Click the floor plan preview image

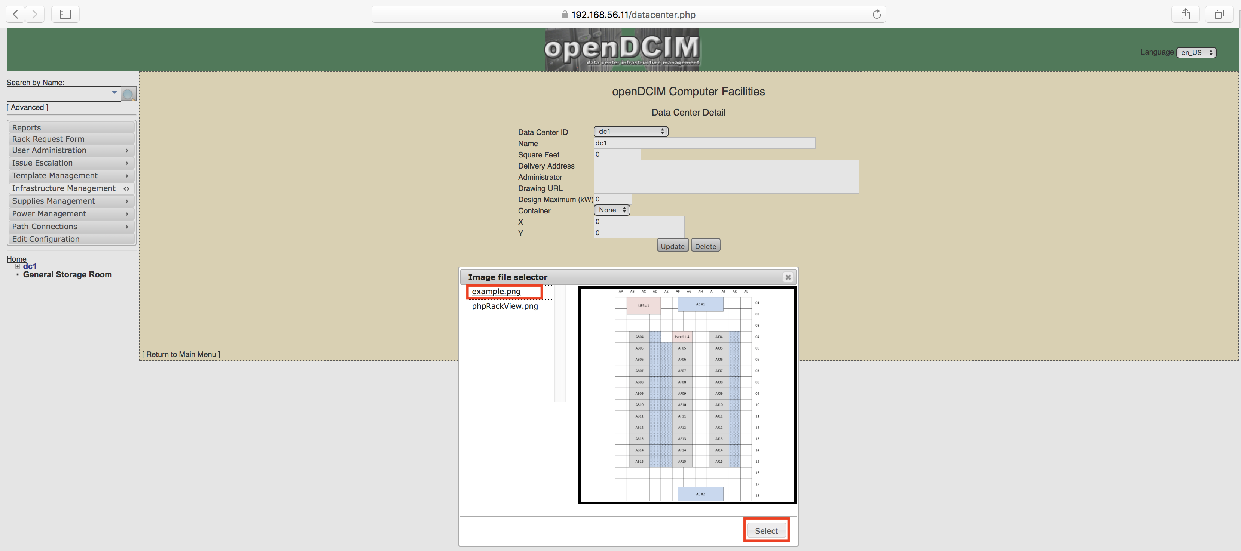pos(687,395)
